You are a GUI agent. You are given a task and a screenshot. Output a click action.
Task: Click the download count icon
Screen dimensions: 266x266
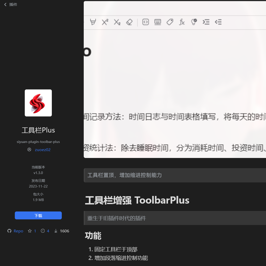[x=56, y=231]
